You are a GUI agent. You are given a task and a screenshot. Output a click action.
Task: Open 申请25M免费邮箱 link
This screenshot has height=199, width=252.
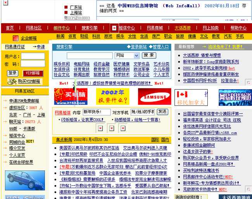pyautogui.click(x=24, y=101)
